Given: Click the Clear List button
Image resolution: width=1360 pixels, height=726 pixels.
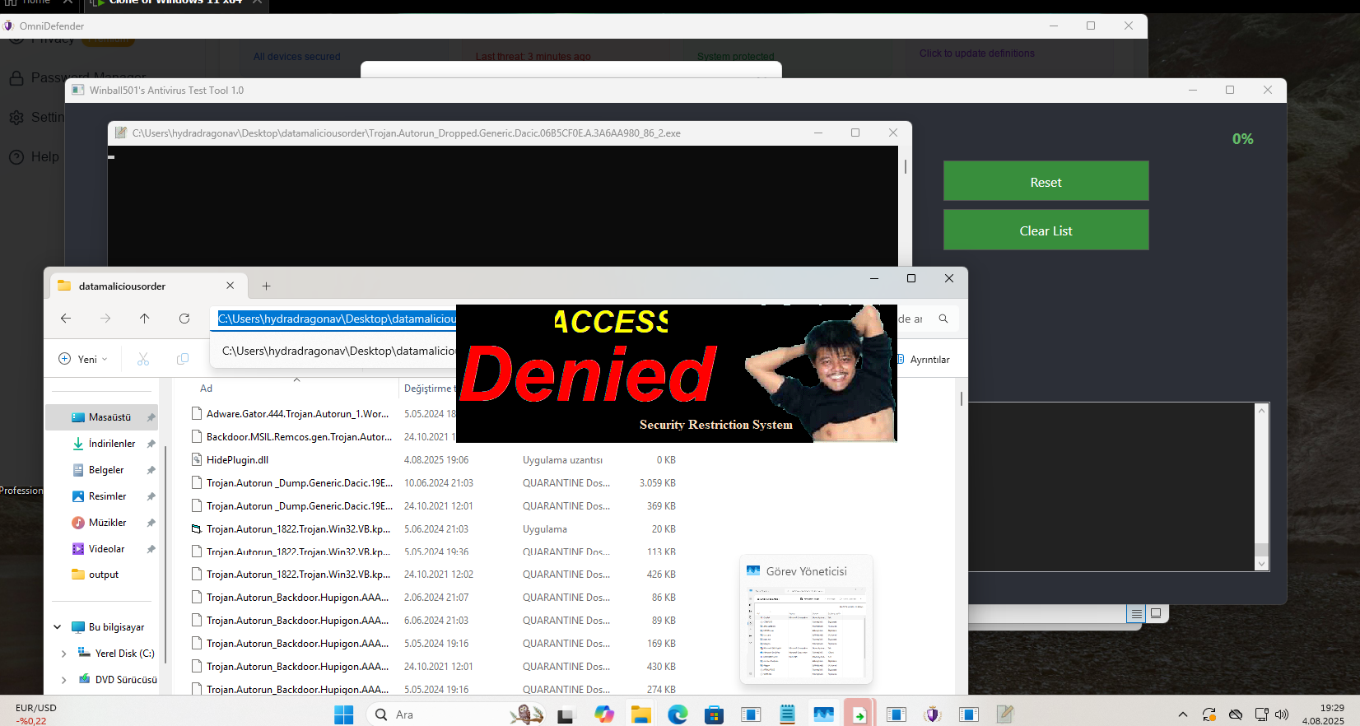Looking at the screenshot, I should pos(1046,230).
